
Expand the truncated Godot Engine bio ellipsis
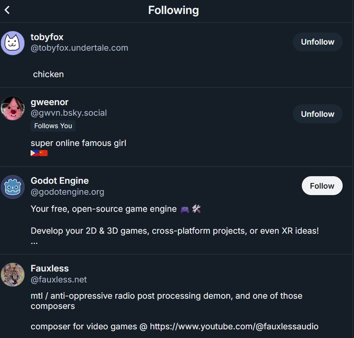click(x=34, y=243)
